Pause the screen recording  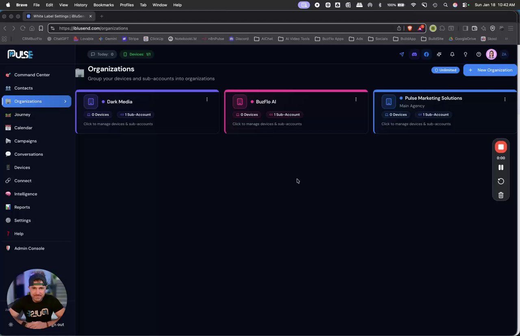pos(501,168)
